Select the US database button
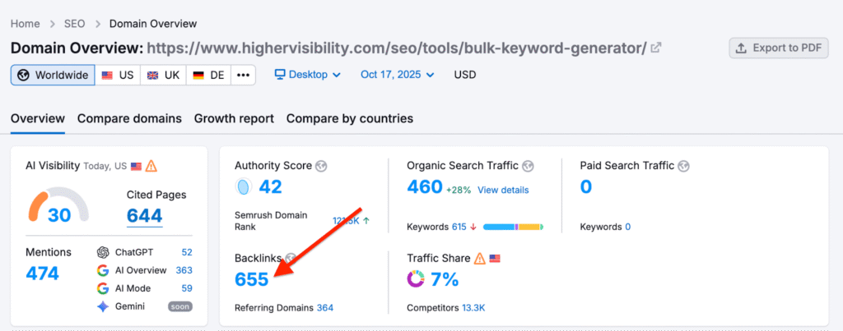Screen dimensions: 843x331 pos(118,75)
